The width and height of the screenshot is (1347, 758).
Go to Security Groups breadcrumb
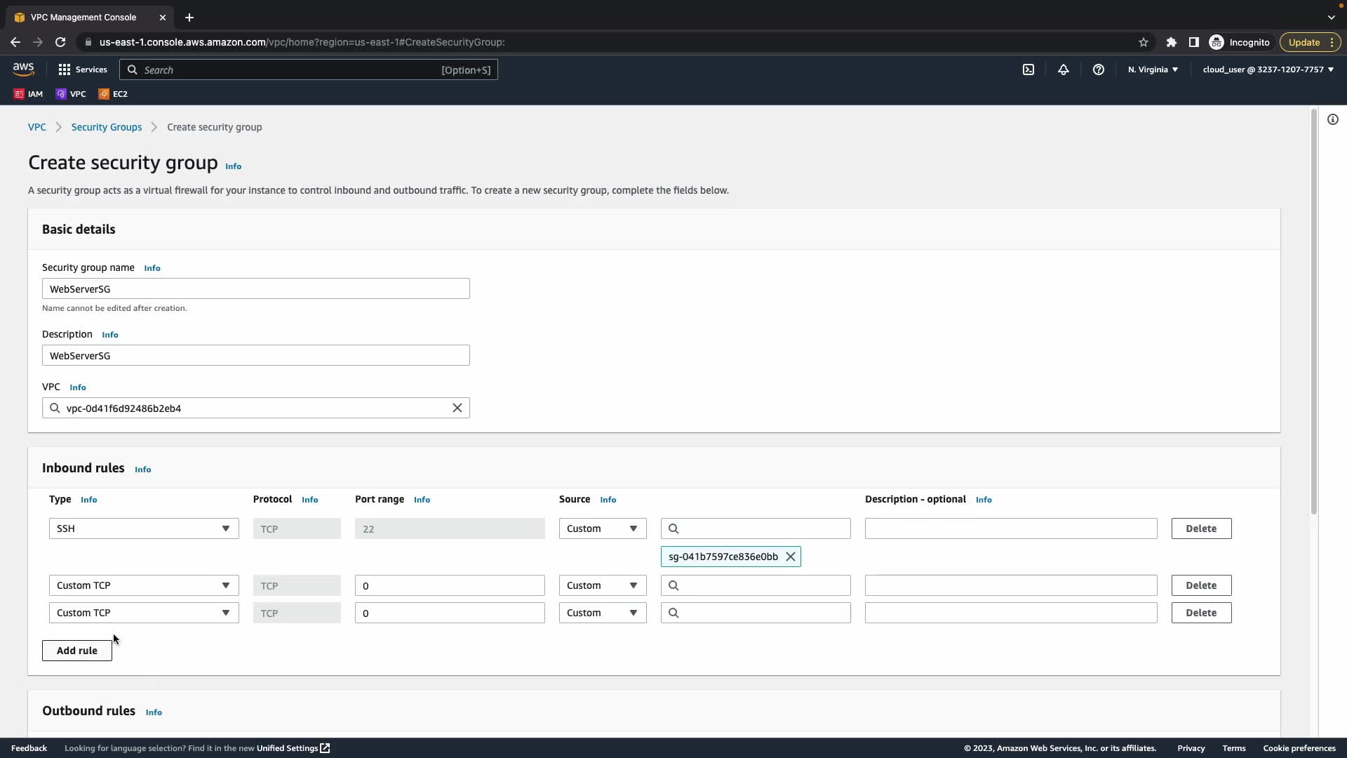pos(107,127)
